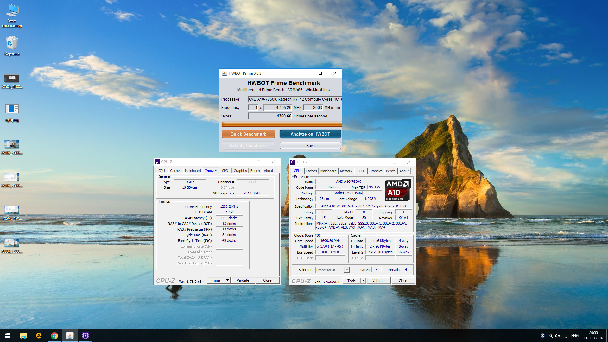This screenshot has width=608, height=342.
Task: Open the Tools dropdown arrow in left CPU-Z
Action: tap(227, 280)
